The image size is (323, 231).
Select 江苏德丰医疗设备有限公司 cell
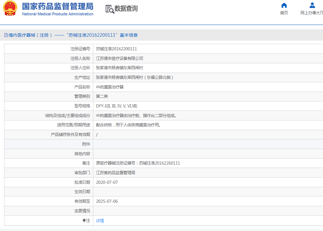click(x=119, y=58)
